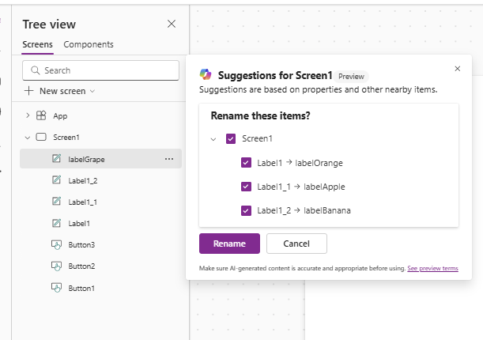Viewport: 483px width, 340px height.
Task: Click the New screen label
Action: coord(62,91)
